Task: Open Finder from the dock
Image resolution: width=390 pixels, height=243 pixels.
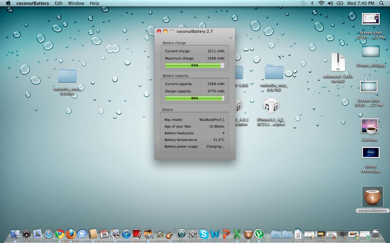Action: 15,234
